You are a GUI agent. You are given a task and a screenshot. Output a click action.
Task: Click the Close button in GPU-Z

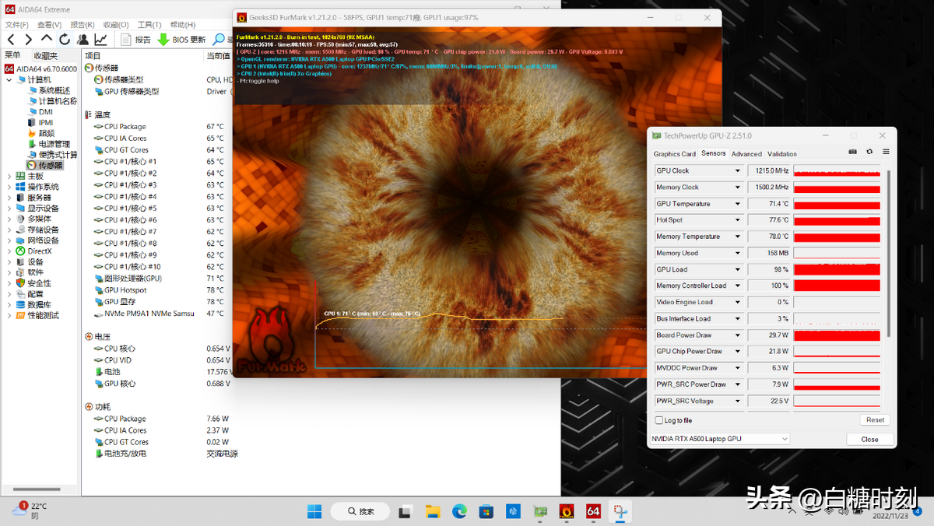tap(869, 440)
